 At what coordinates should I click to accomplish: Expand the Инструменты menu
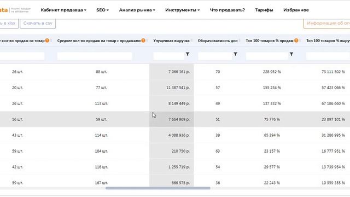[182, 10]
